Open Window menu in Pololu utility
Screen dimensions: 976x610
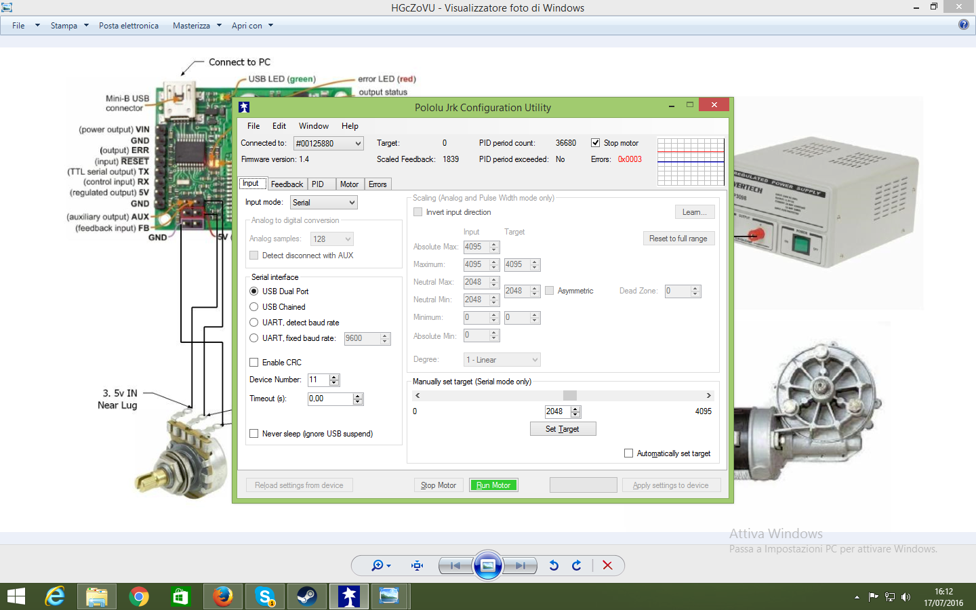tap(314, 126)
